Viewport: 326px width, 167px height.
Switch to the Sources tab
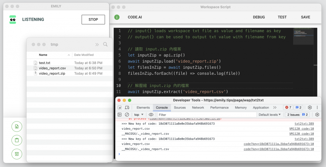pyautogui.click(x=180, y=108)
